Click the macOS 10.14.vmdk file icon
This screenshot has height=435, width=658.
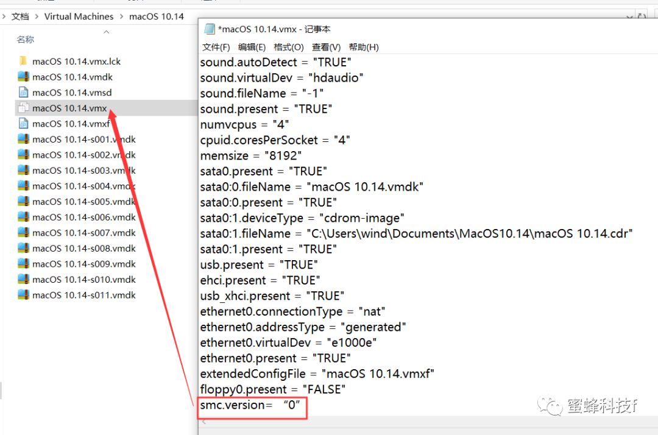(x=23, y=77)
